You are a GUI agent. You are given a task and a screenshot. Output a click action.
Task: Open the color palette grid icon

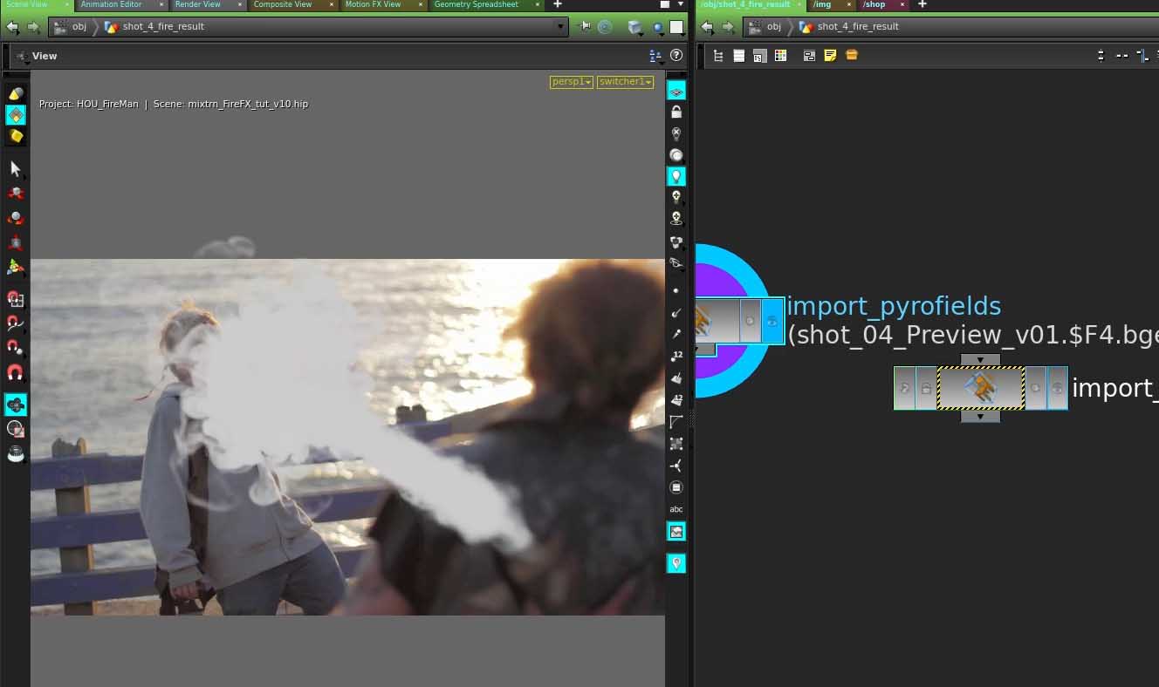click(781, 56)
